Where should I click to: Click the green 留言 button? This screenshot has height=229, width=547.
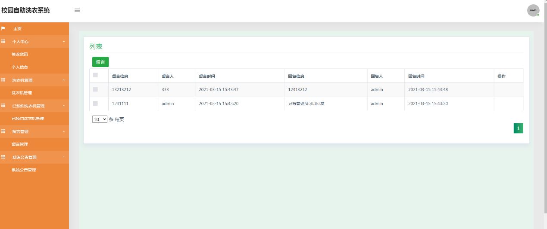point(100,62)
